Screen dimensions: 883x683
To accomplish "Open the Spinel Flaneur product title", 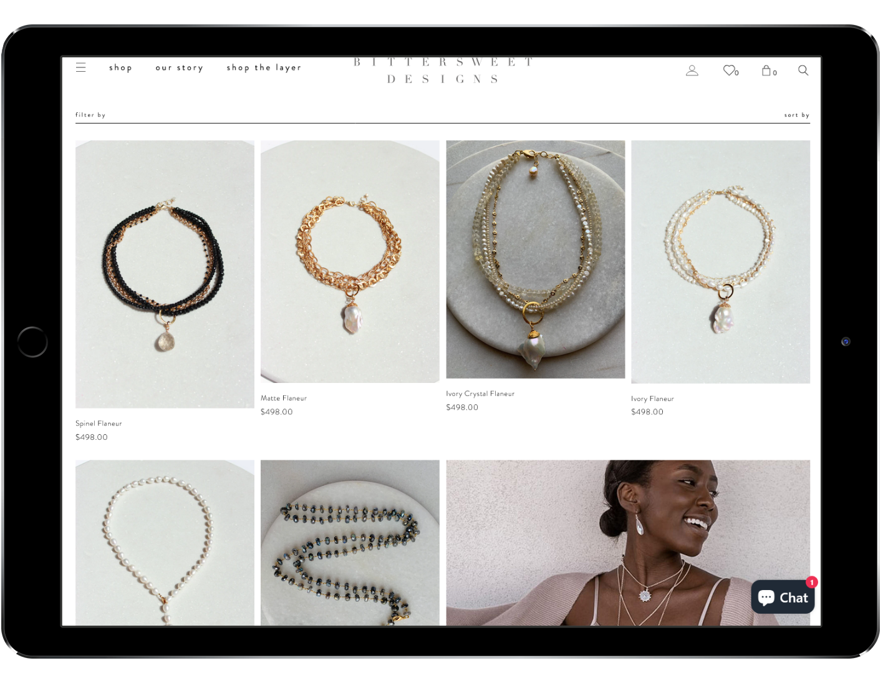I will [99, 424].
